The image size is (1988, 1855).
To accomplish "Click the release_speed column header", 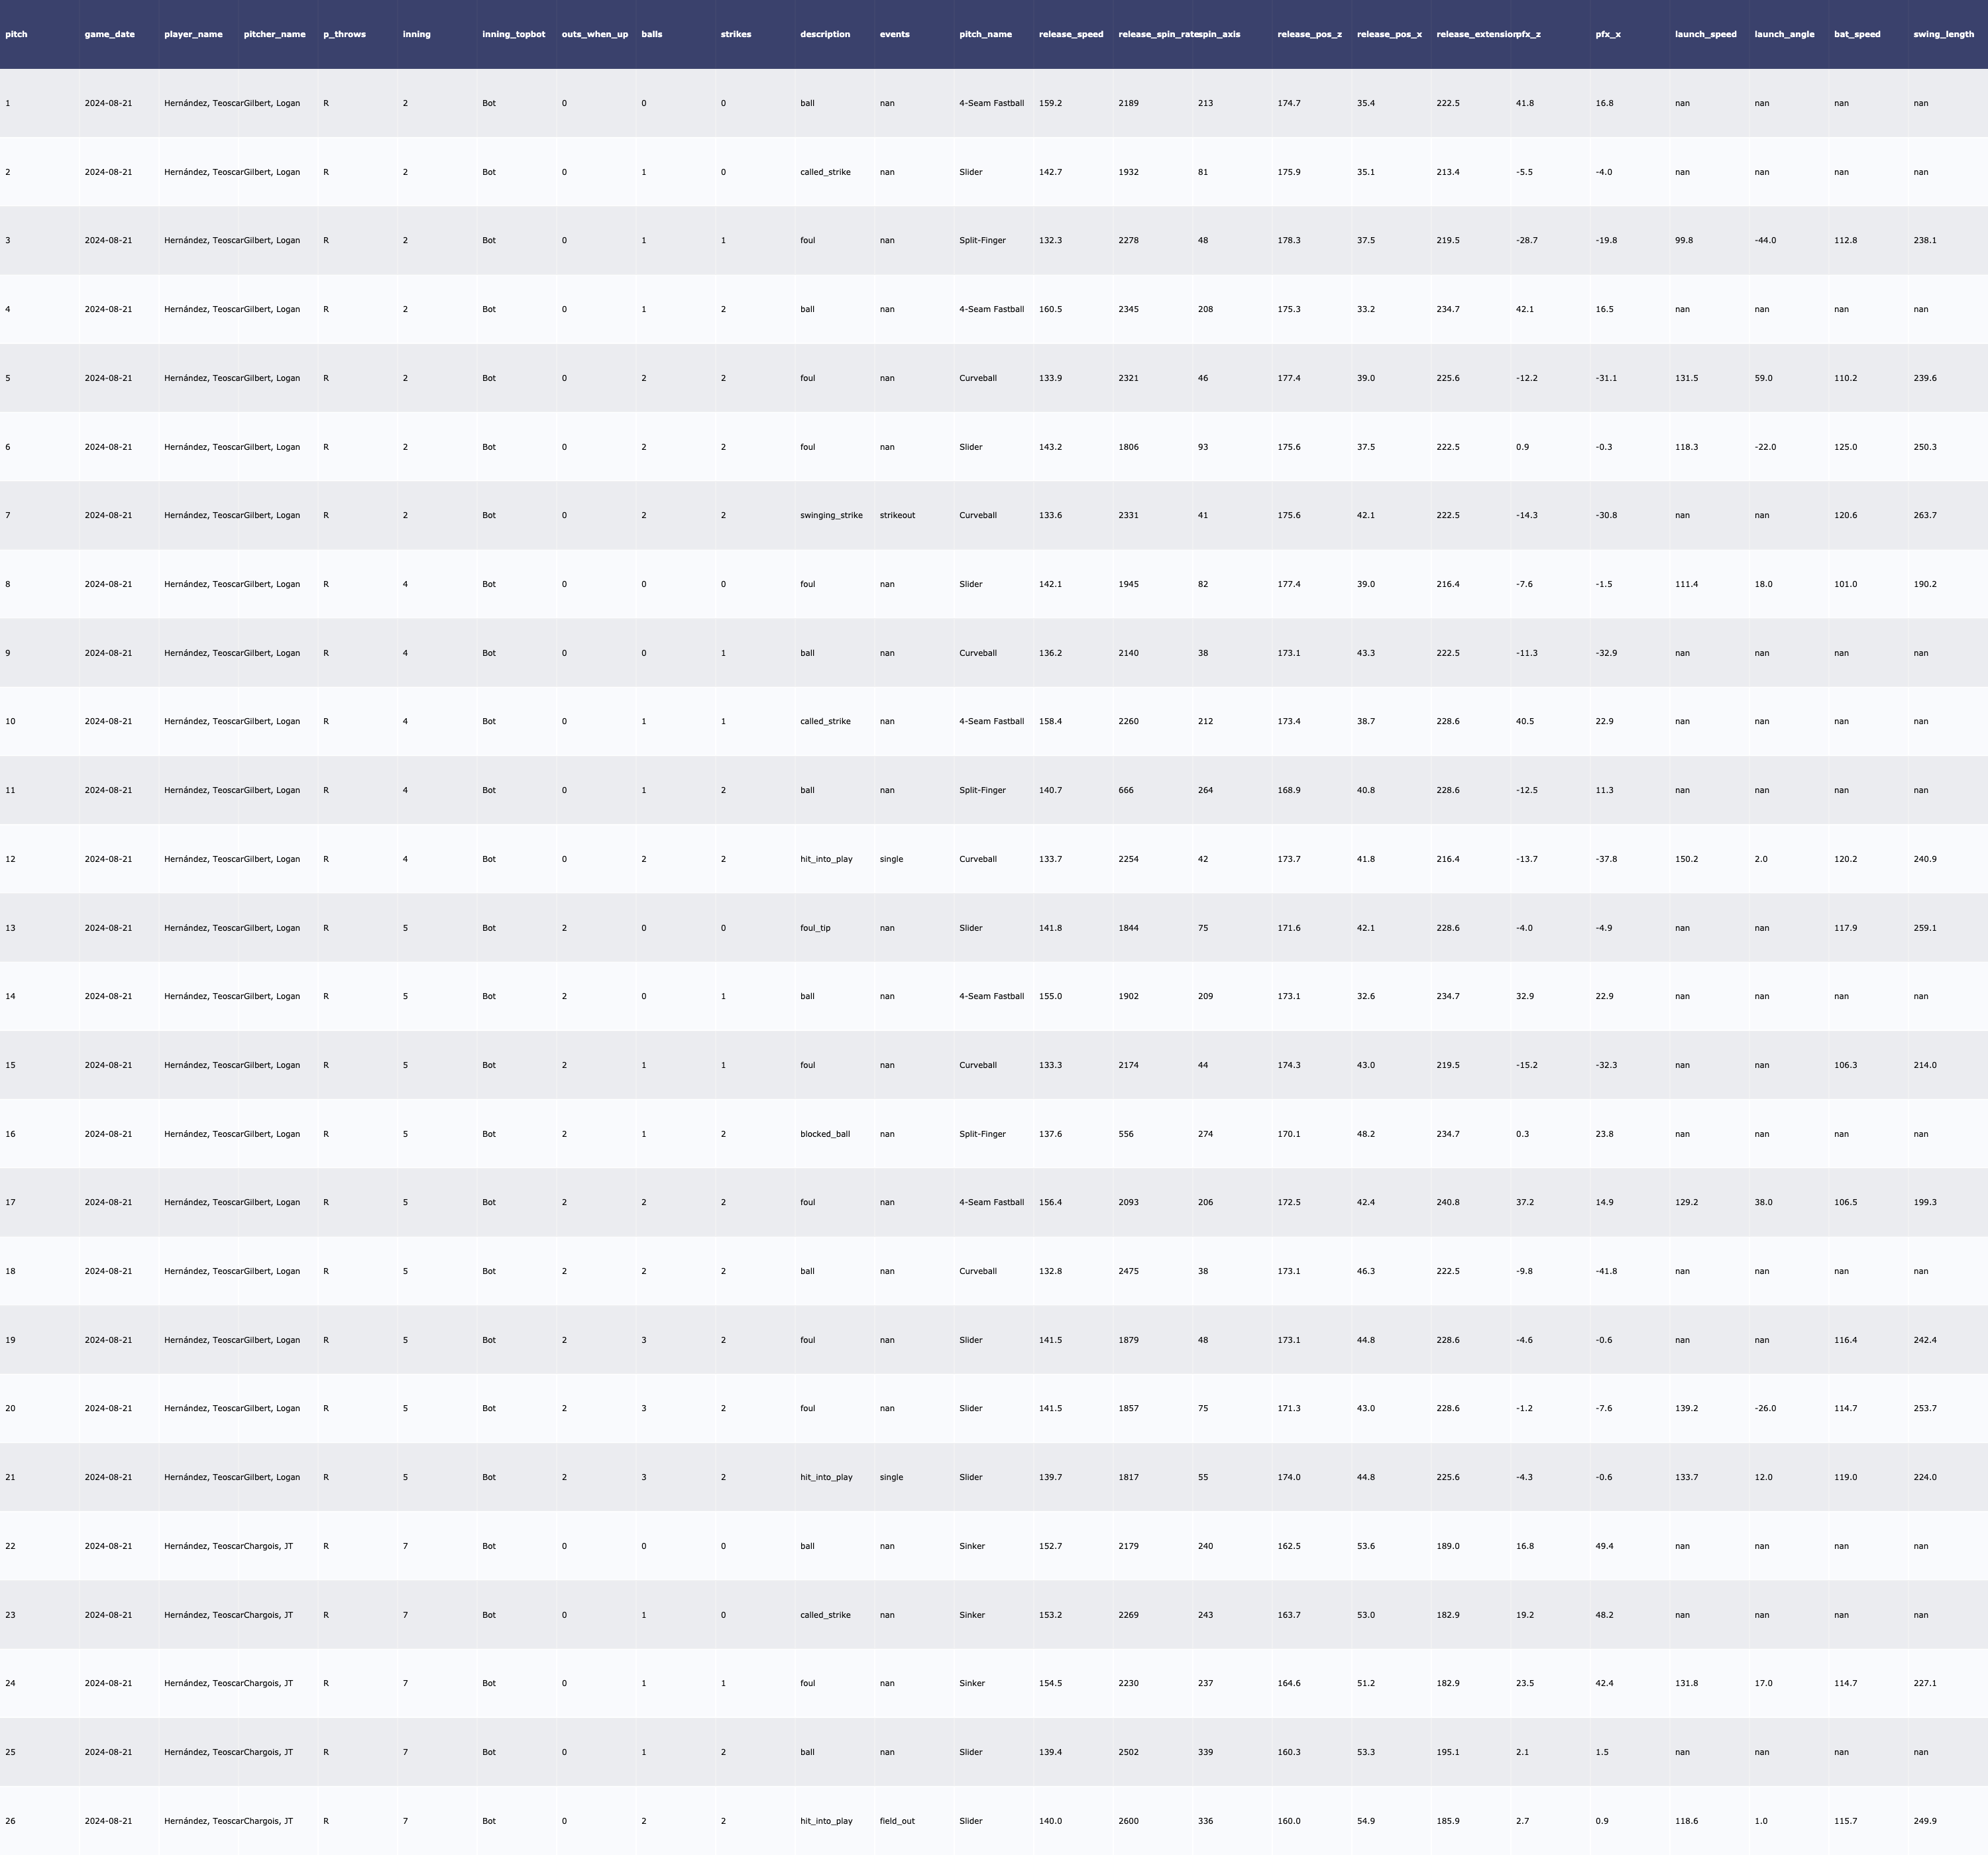I will (x=1071, y=34).
